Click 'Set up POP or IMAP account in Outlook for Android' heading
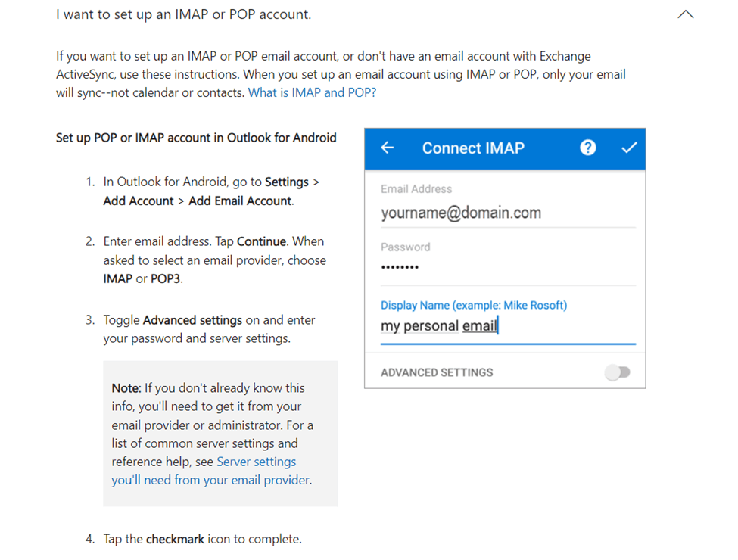 click(196, 138)
